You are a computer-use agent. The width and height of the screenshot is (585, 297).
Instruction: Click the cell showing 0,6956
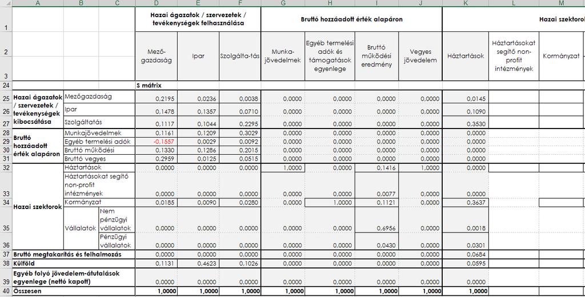pos(376,220)
